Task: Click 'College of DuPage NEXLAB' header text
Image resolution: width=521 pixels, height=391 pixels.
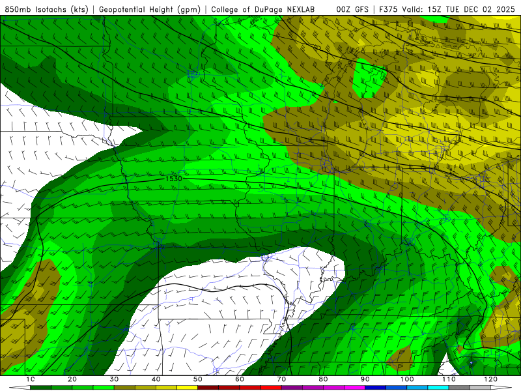Action: click(263, 9)
